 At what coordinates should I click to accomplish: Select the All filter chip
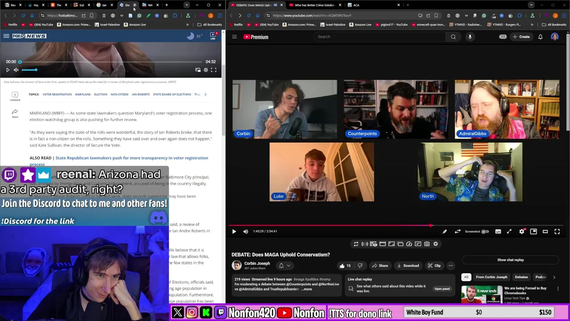(466, 277)
